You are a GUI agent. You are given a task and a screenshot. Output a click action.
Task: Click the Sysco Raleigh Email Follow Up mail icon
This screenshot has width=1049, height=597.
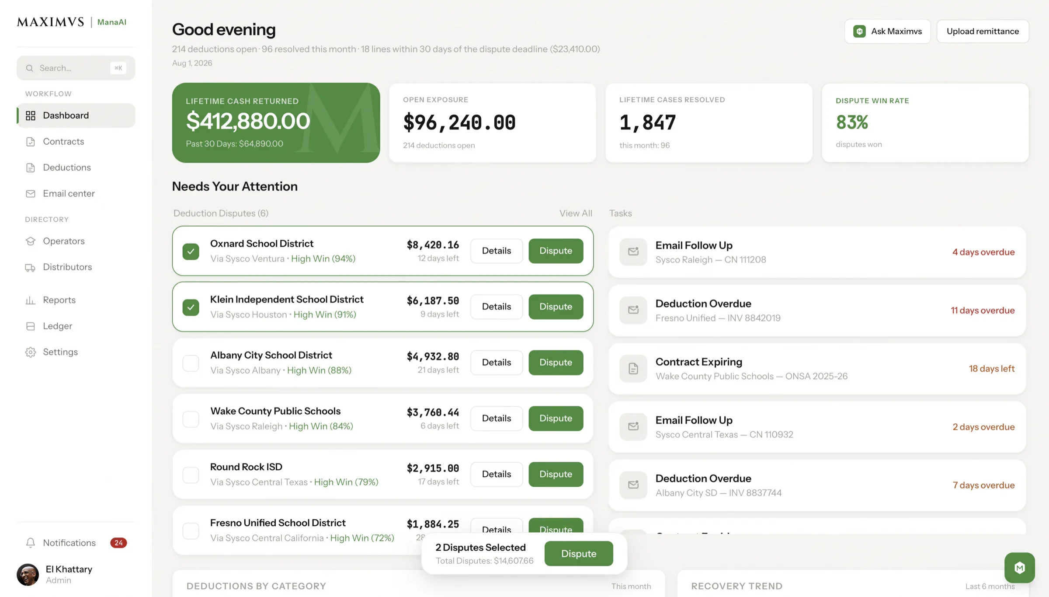pos(633,252)
